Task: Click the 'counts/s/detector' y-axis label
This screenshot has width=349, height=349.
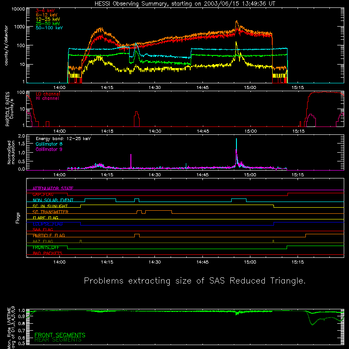Action: (x=6, y=45)
